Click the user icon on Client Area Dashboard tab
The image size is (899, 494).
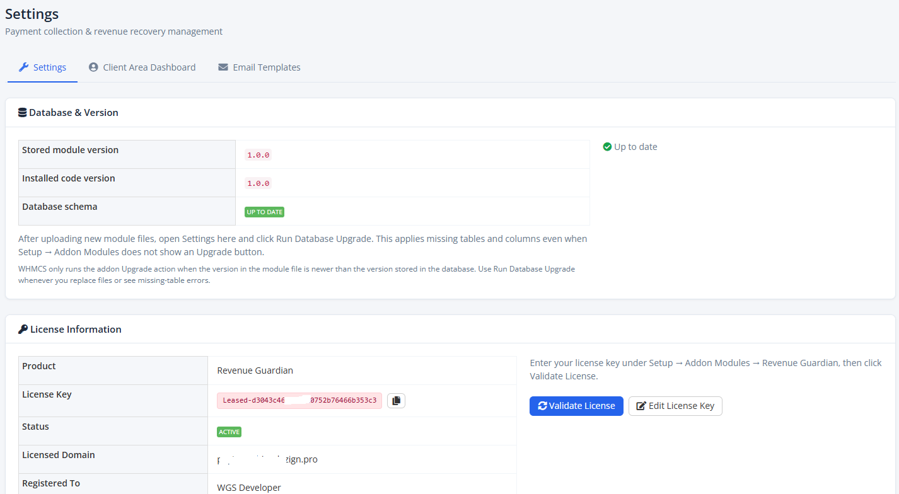(x=93, y=67)
